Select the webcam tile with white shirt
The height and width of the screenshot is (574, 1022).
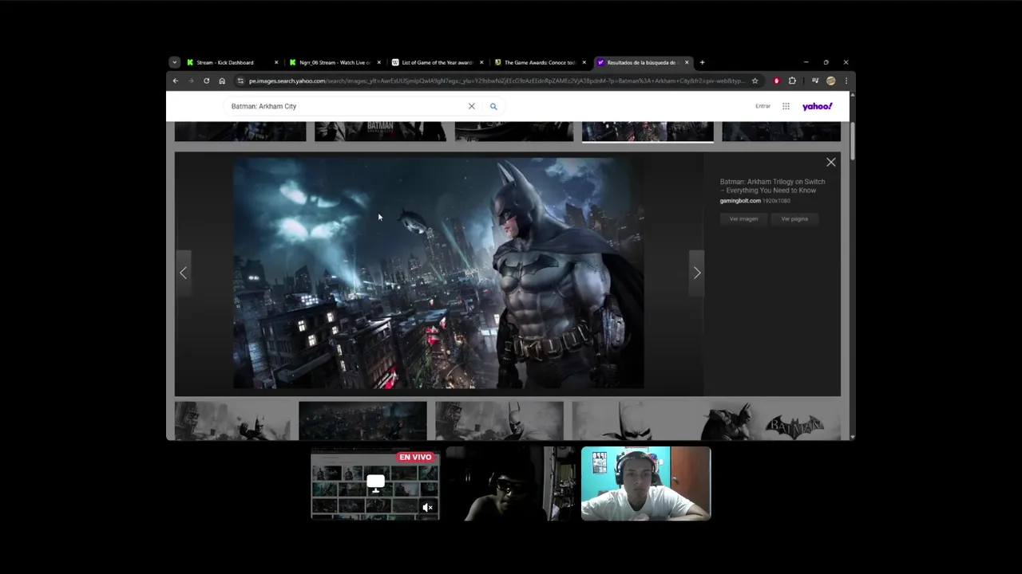pos(646,484)
